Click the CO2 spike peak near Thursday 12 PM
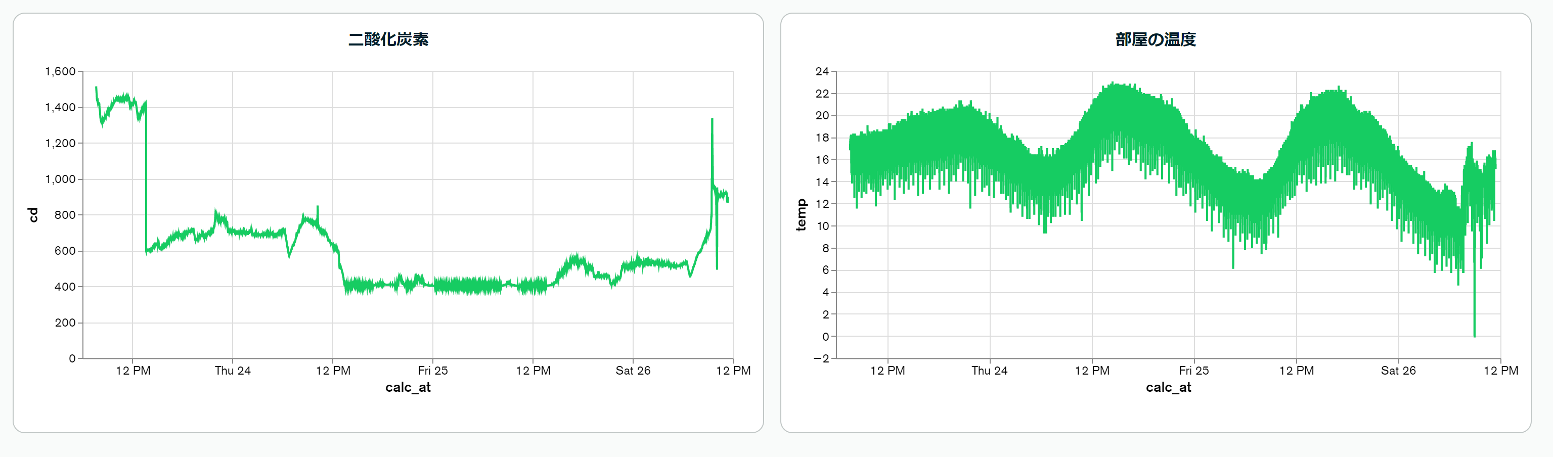The height and width of the screenshot is (457, 1553). pos(318,208)
